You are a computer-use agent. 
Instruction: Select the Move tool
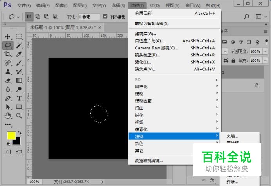pos(7,37)
